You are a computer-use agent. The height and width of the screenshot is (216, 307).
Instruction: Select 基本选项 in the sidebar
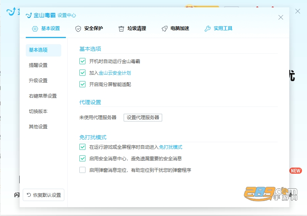tap(44, 50)
